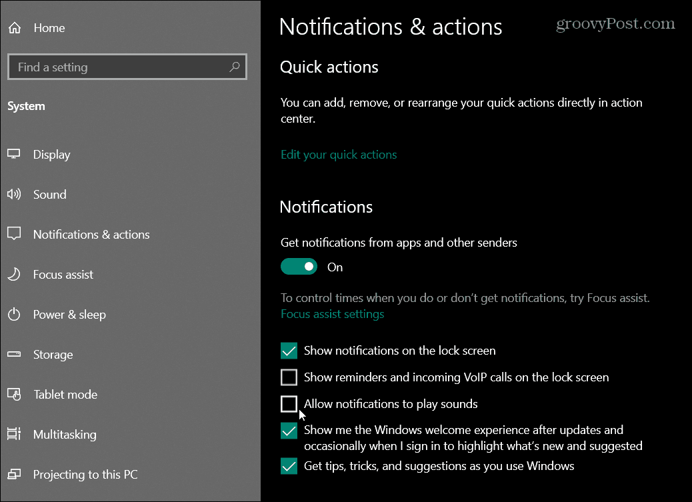Check Allow notifications to play sounds
This screenshot has width=692, height=502.
pos(289,403)
